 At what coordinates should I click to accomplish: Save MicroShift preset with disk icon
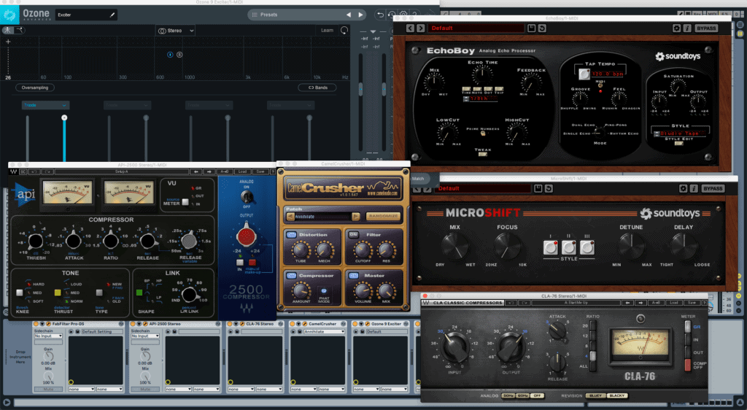[x=538, y=188]
